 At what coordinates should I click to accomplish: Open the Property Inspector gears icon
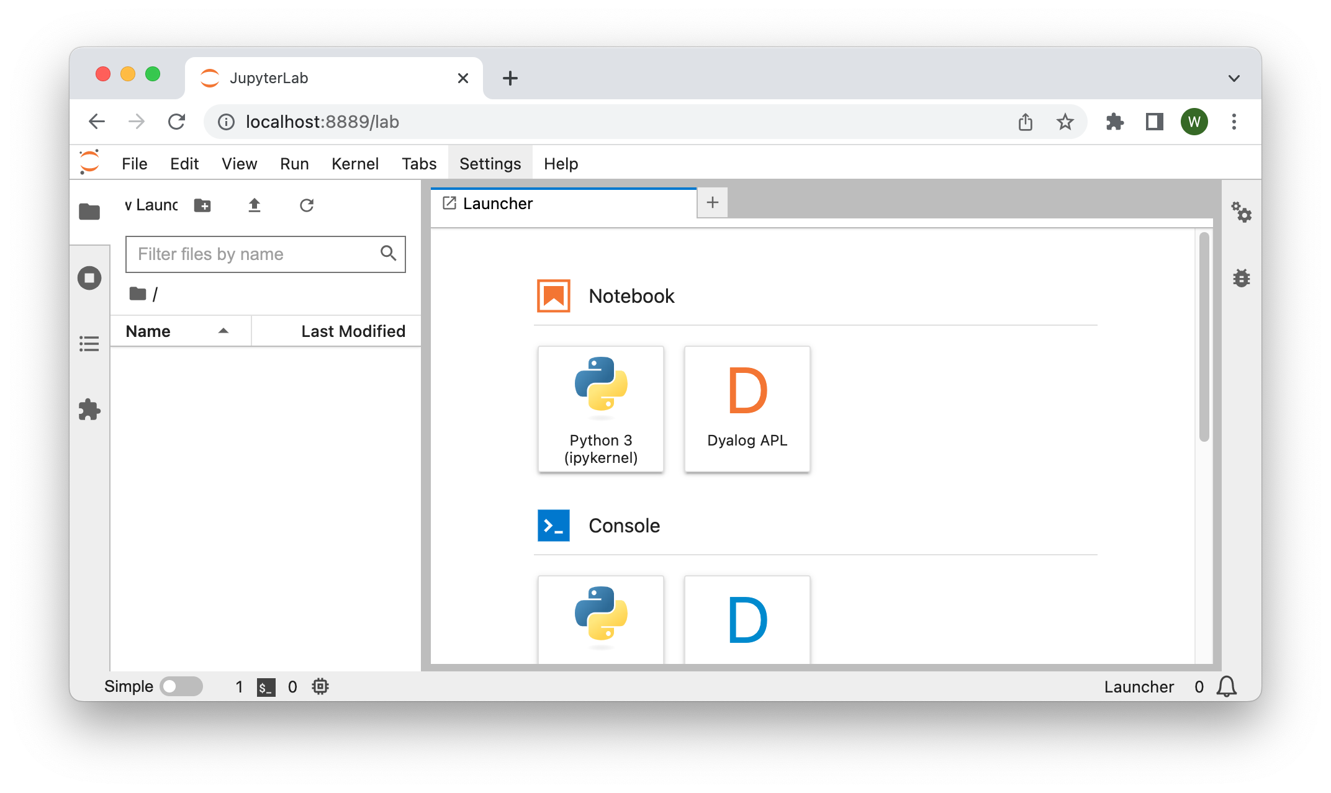point(1241,212)
